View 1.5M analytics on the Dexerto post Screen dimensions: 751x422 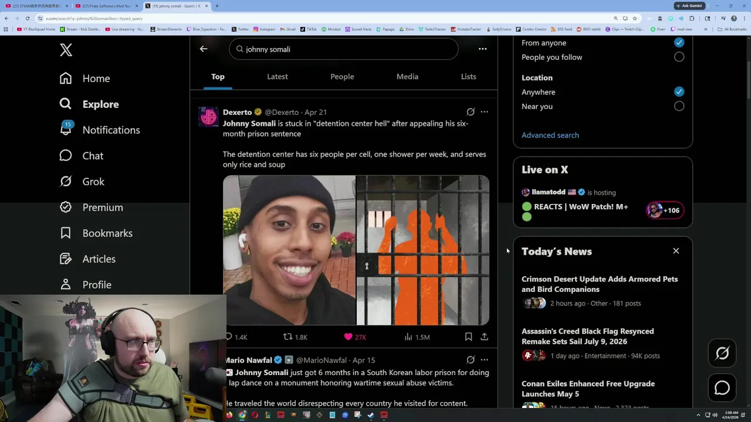417,337
